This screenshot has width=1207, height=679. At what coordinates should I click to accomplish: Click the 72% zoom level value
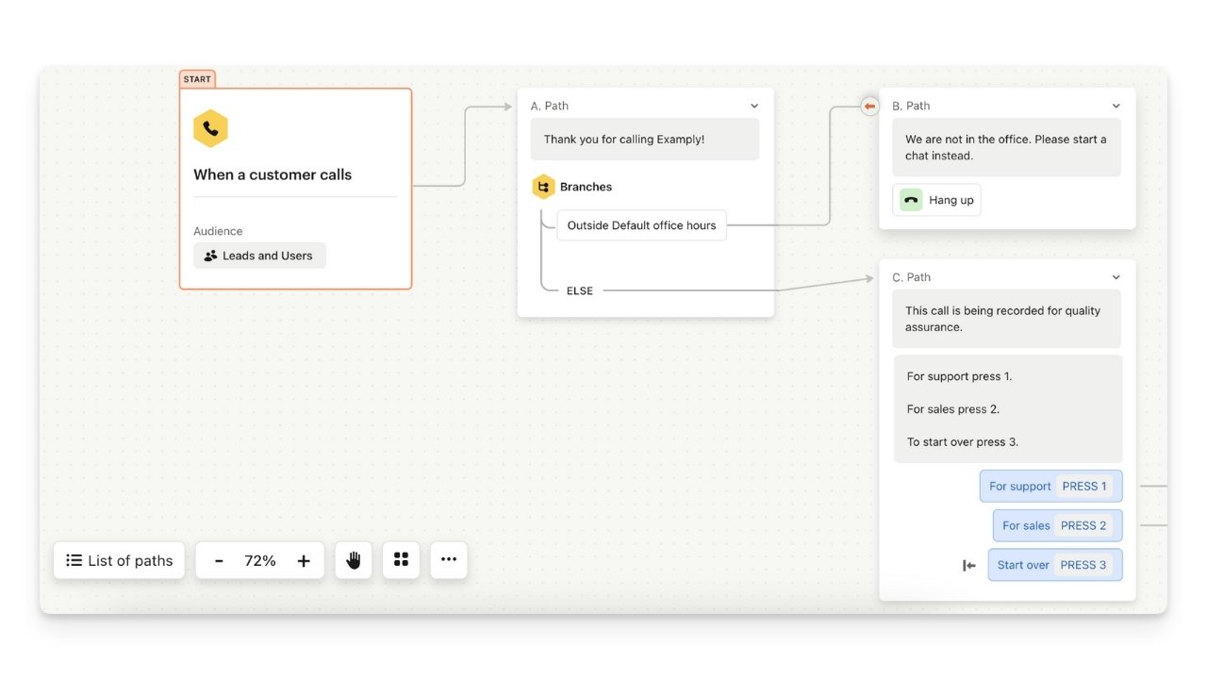(260, 561)
